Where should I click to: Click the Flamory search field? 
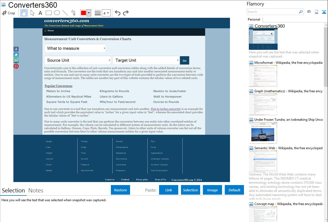pyautogui.click(x=273, y=12)
